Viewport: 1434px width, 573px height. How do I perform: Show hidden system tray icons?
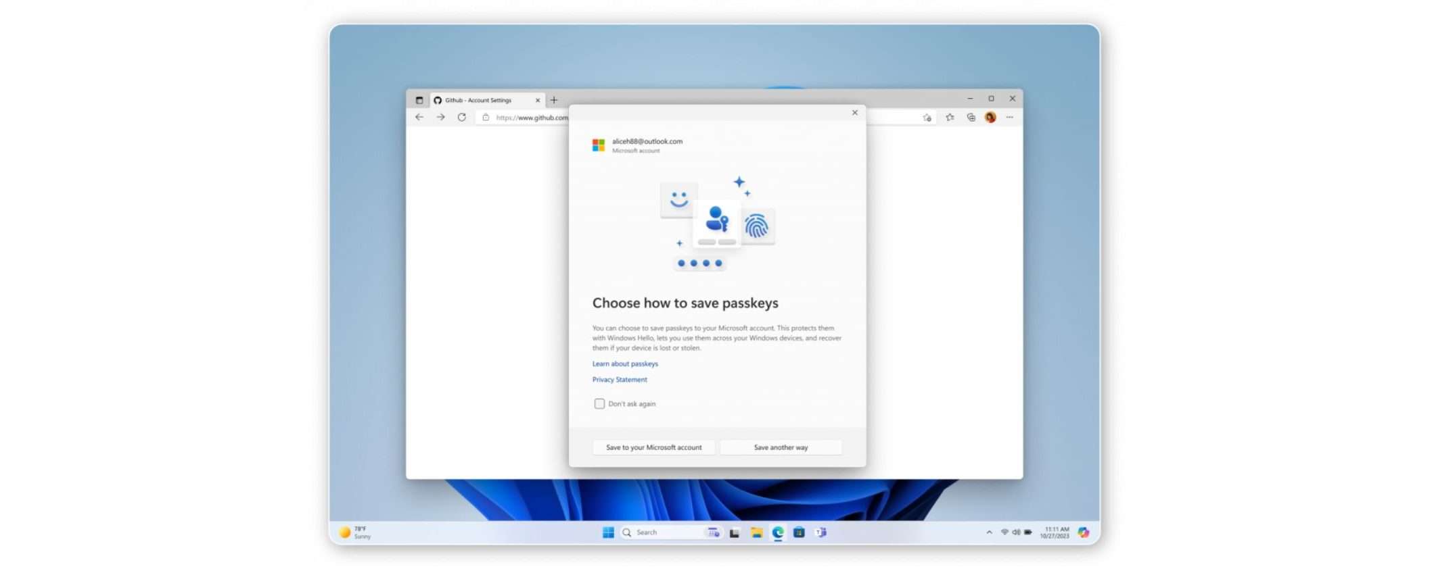[x=989, y=532]
